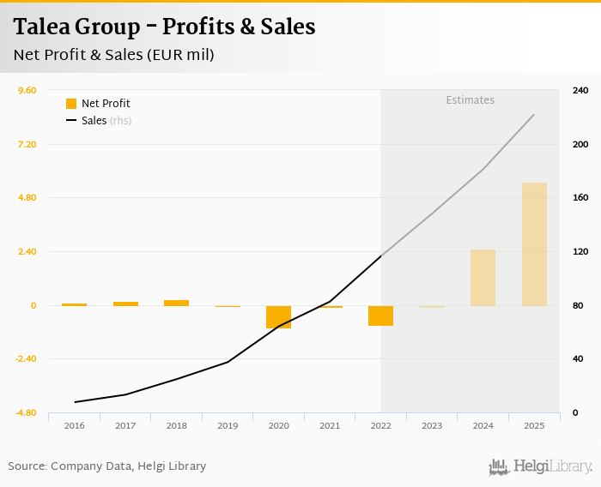Click the 2024 net profit bar
Image resolution: width=601 pixels, height=487 pixels.
[483, 278]
